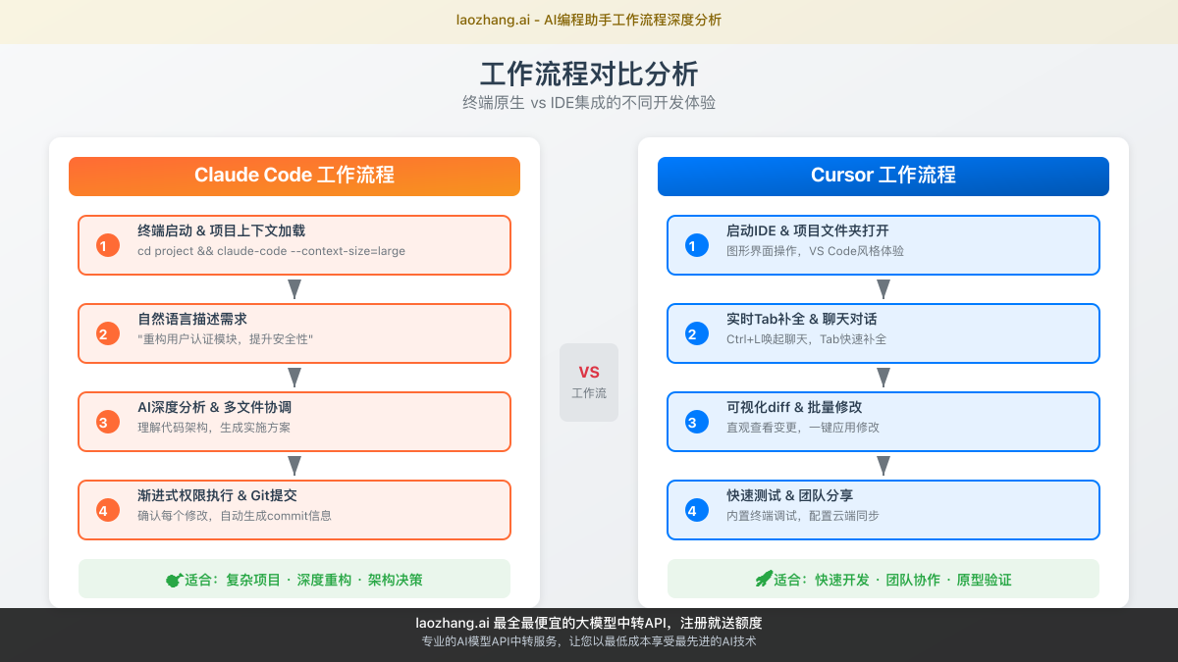Click orange circle 3 beside AI深度分析 step
Screen dimensions: 1178x662
point(108,422)
